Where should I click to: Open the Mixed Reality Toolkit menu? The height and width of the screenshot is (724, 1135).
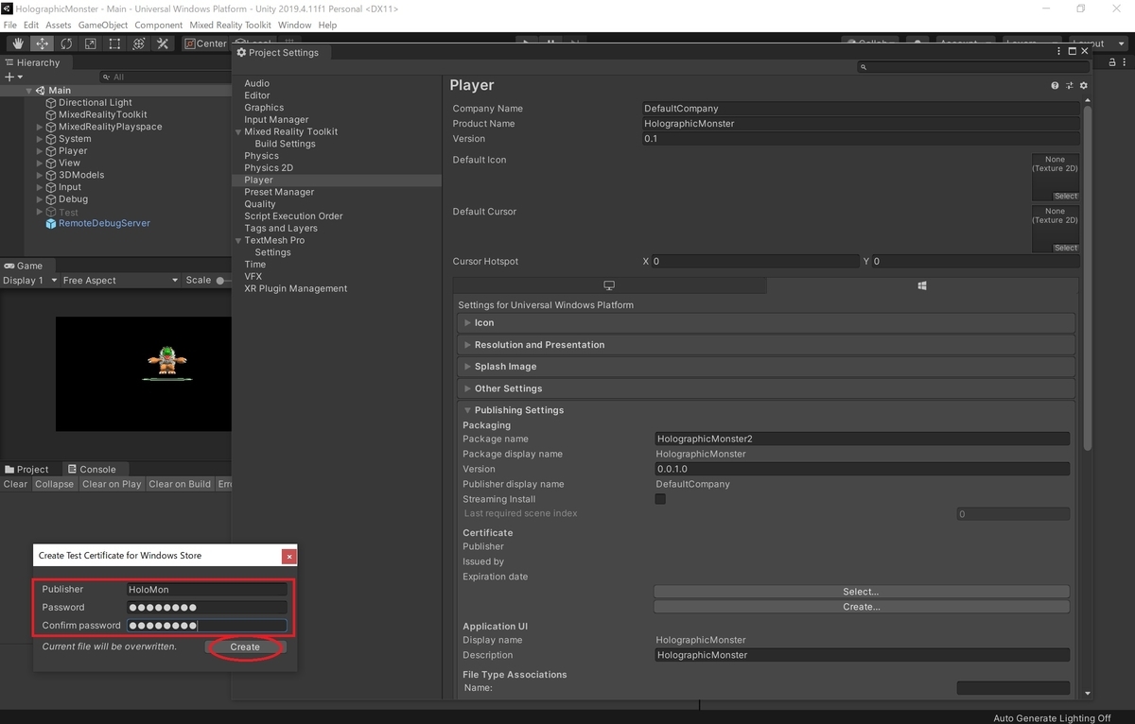pyautogui.click(x=230, y=25)
